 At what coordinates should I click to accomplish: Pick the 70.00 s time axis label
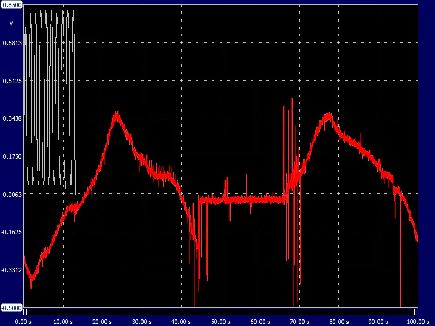(x=300, y=321)
